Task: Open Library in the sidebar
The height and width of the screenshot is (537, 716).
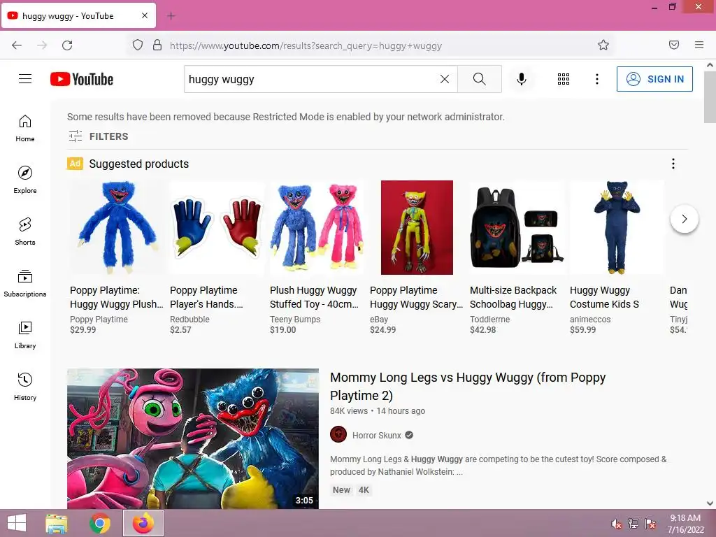Action: point(25,335)
